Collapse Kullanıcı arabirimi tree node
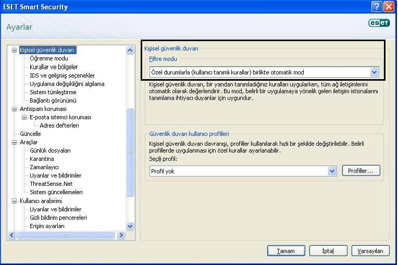This screenshot has width=398, height=265. (15, 201)
